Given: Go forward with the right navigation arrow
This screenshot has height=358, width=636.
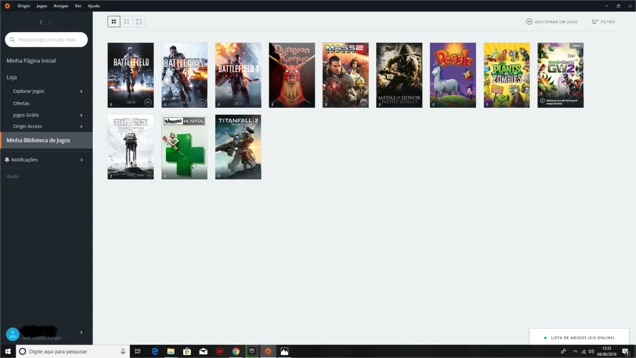Looking at the screenshot, I should click(x=50, y=22).
